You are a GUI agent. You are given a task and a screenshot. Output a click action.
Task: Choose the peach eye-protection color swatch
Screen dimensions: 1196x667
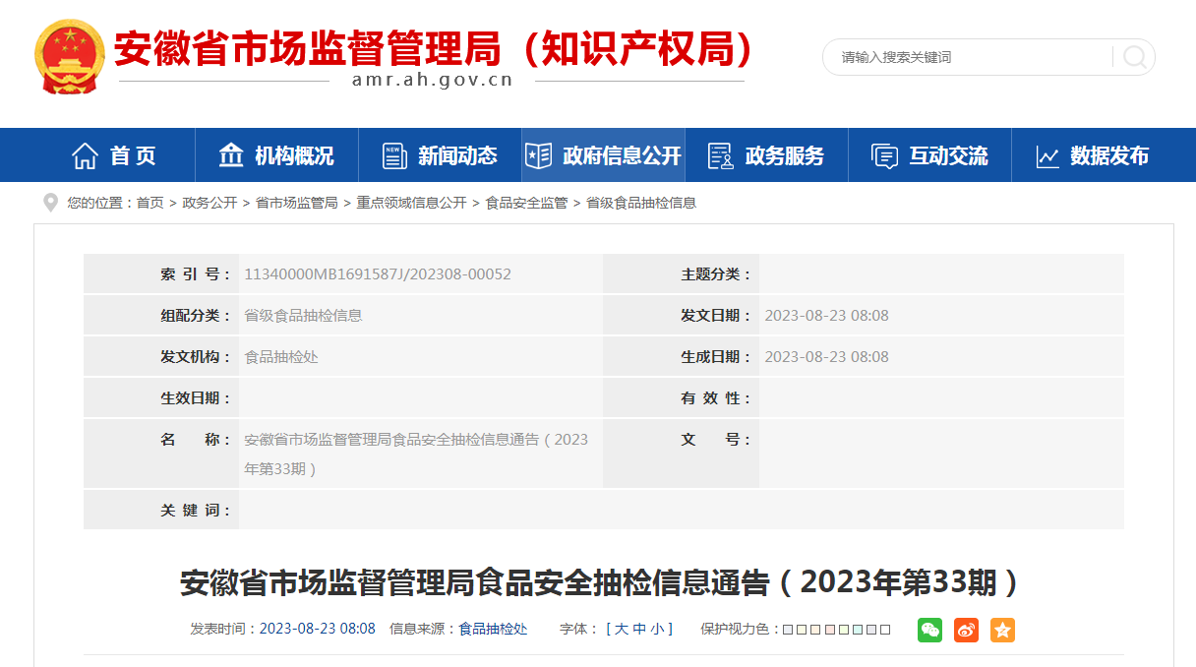click(815, 630)
